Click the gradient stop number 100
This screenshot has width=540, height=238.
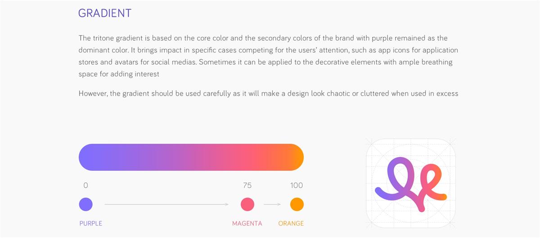tap(297, 185)
